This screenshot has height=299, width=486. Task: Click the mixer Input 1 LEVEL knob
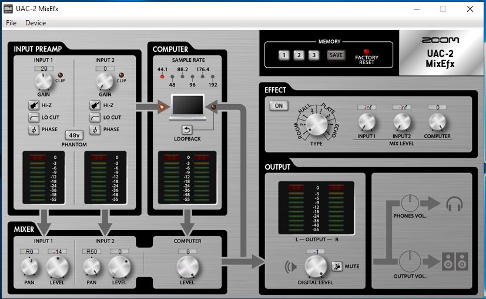pos(58,267)
